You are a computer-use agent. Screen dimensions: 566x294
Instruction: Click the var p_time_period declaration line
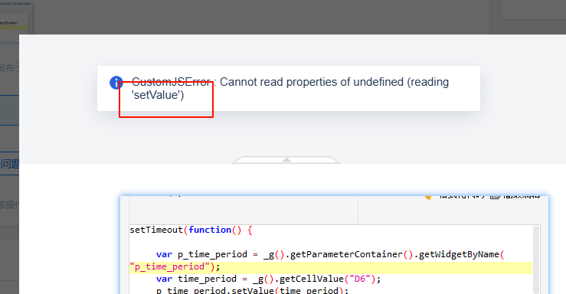click(x=330, y=254)
